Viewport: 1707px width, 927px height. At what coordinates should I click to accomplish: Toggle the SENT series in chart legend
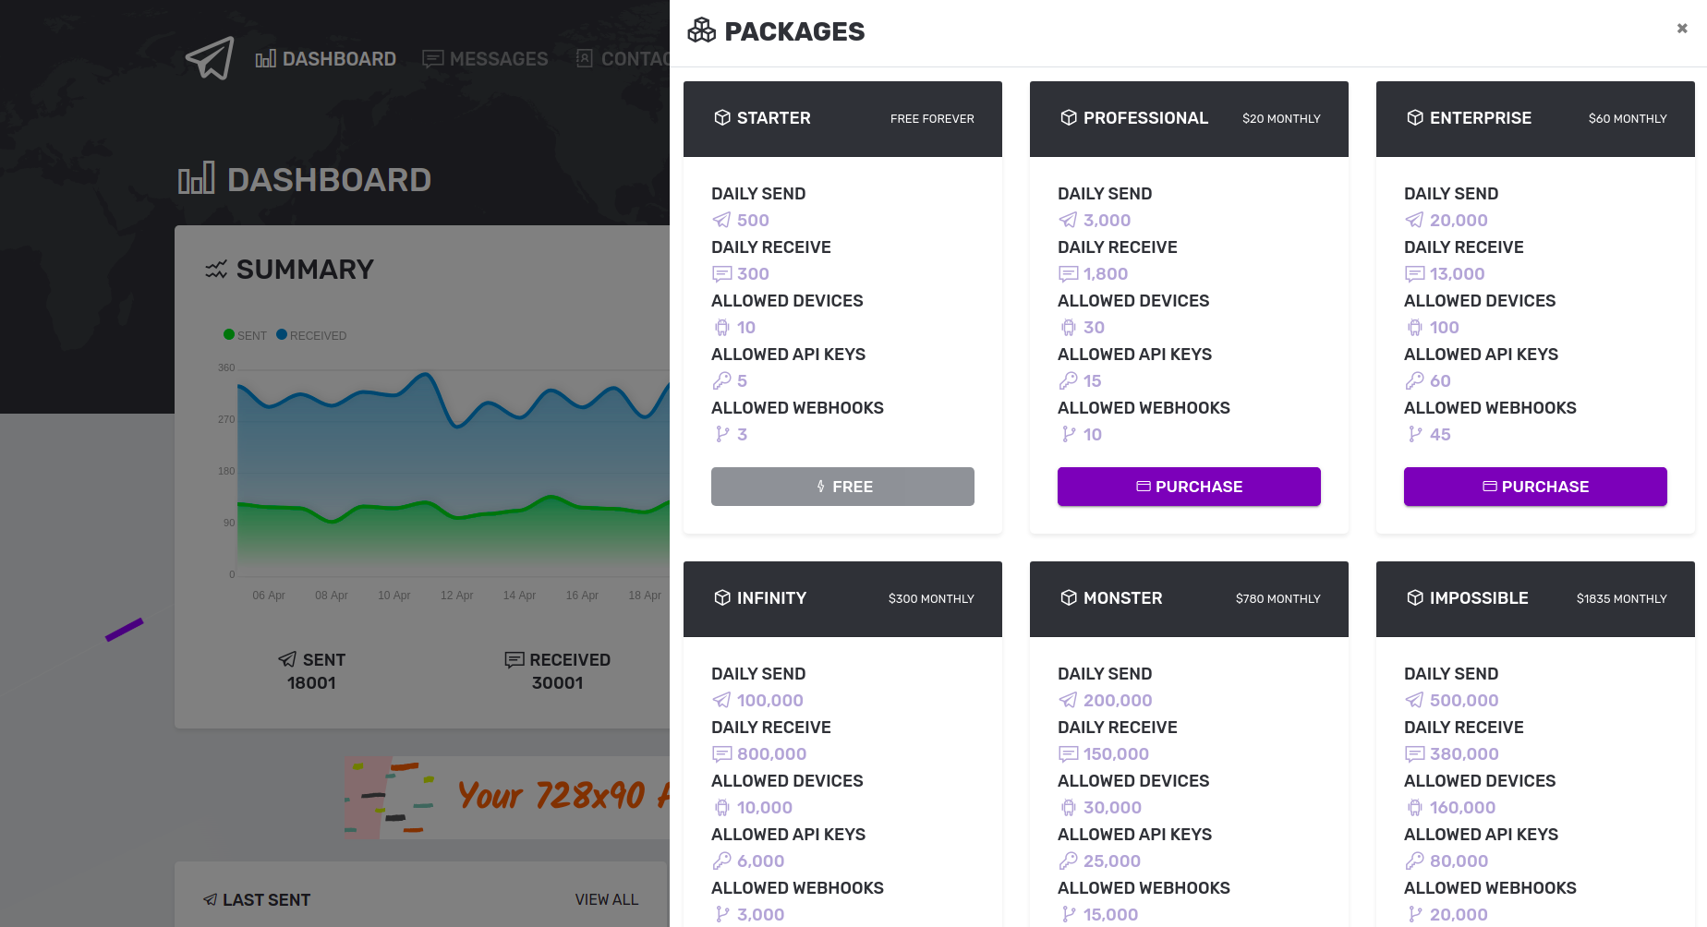[245, 335]
